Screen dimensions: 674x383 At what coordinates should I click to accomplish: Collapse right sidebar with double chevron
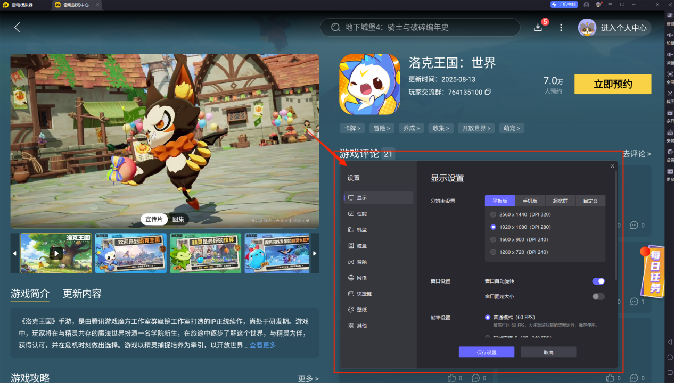670,4
